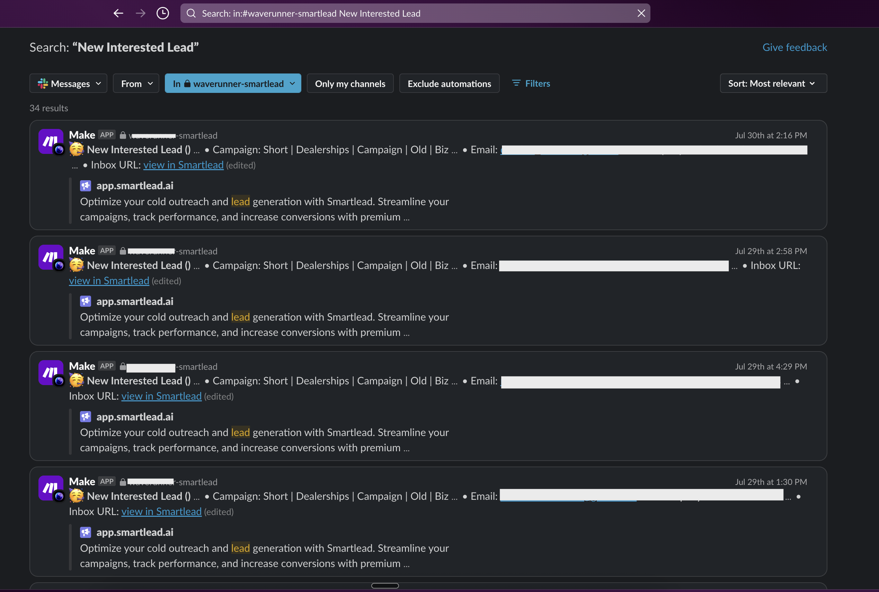This screenshot has height=592, width=879.
Task: Open the history clock icon
Action: [x=162, y=14]
